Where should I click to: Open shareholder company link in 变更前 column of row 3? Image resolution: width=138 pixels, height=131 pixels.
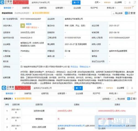tap(71, 125)
